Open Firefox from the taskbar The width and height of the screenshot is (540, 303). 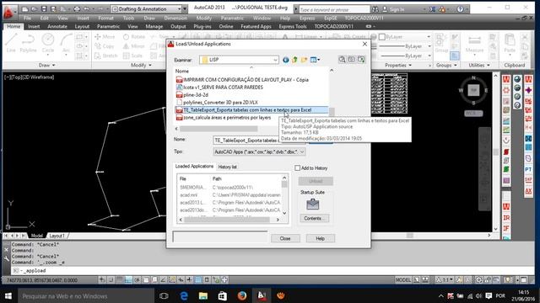tap(242, 295)
